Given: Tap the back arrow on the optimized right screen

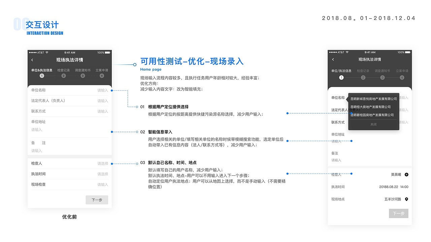Looking at the screenshot, I should click(333, 59).
